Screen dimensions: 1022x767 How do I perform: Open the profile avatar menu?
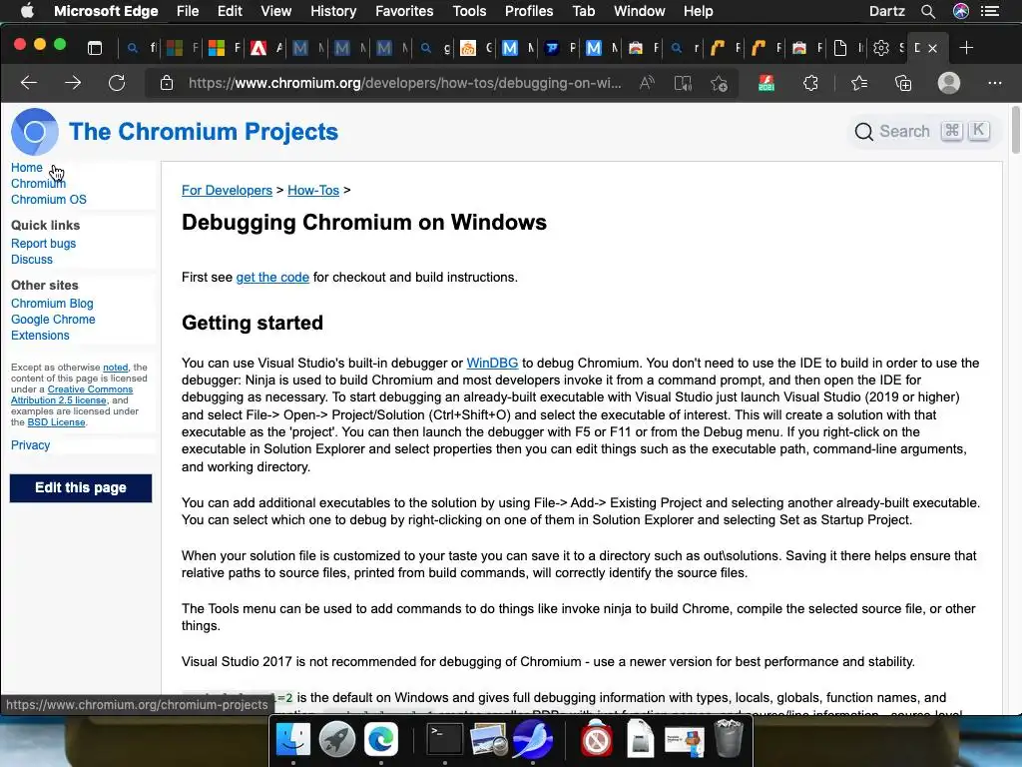(949, 83)
